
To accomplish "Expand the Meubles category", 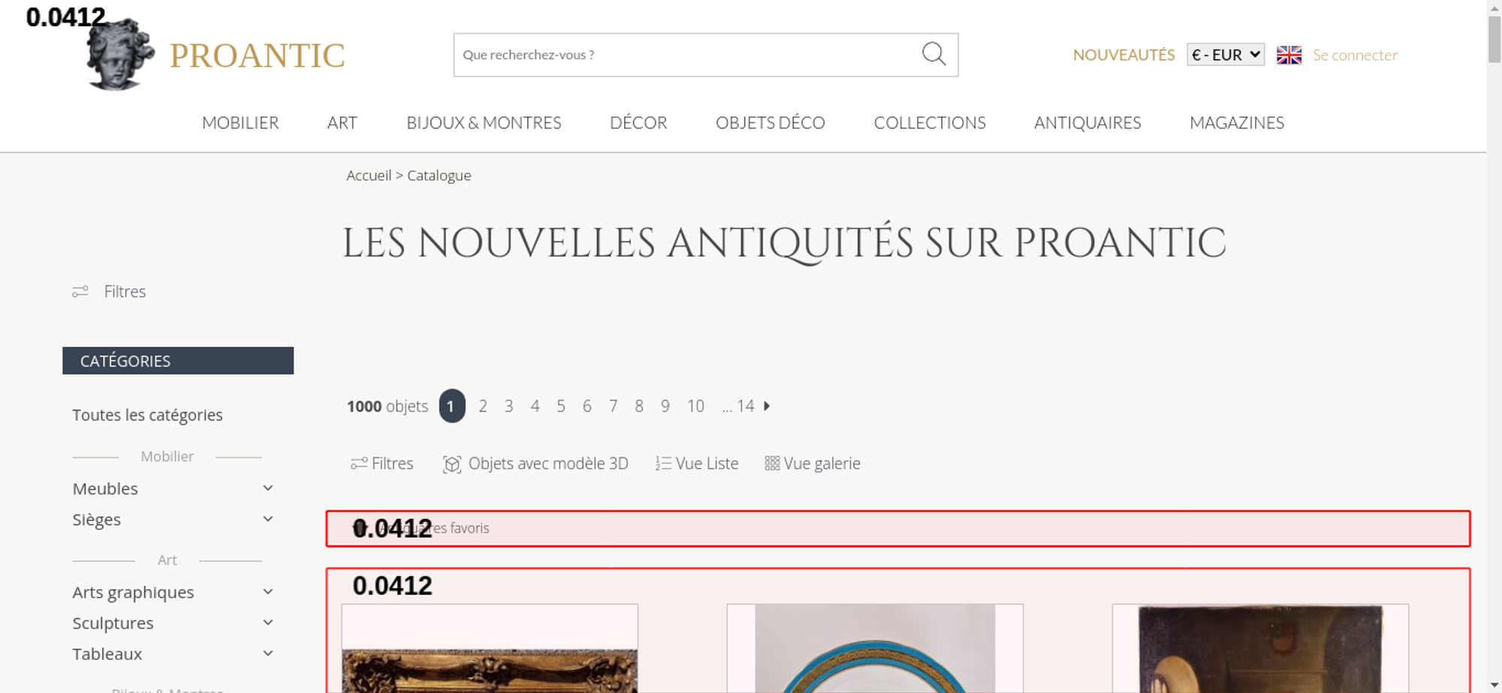I will [267, 489].
